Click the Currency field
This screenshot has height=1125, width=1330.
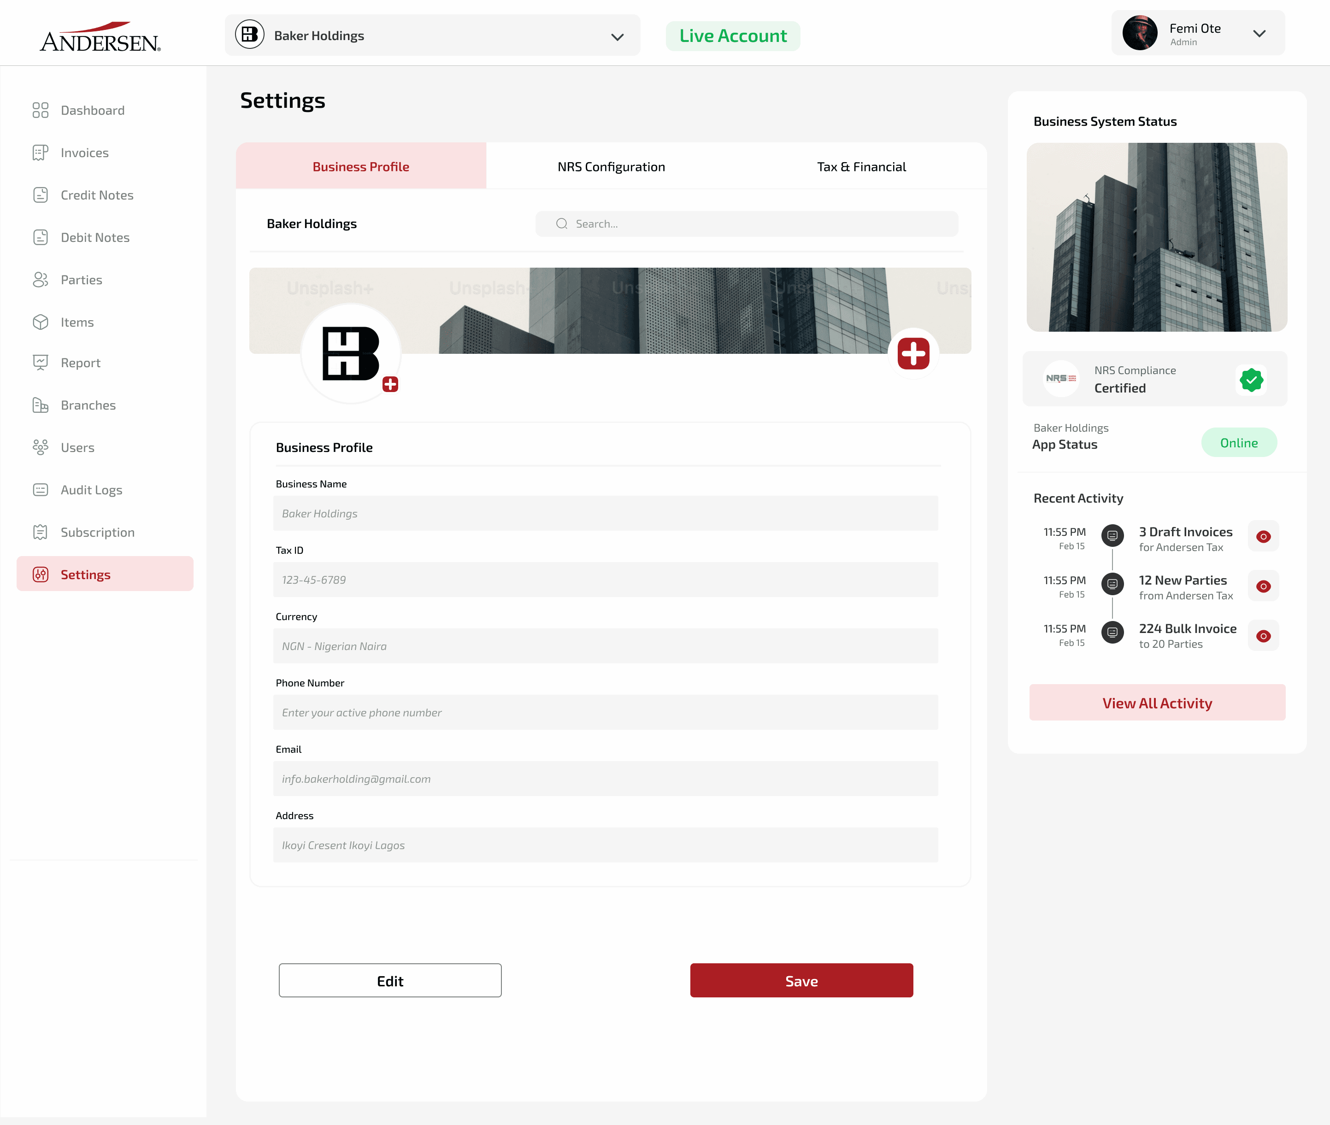(606, 646)
